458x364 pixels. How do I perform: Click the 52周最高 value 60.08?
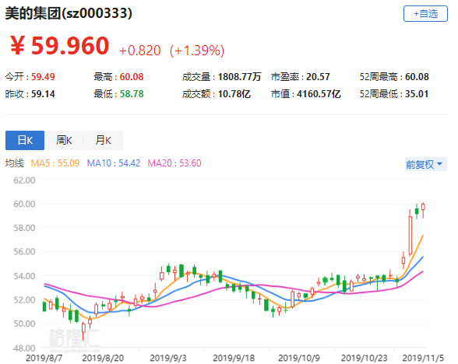[417, 77]
